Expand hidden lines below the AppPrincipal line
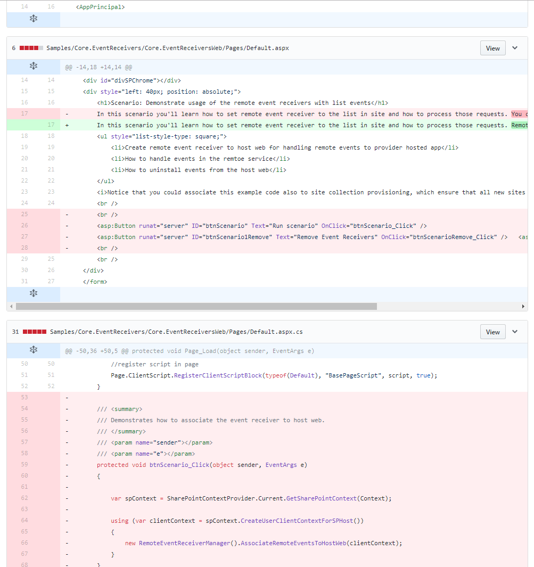This screenshot has width=534, height=567. coord(33,19)
